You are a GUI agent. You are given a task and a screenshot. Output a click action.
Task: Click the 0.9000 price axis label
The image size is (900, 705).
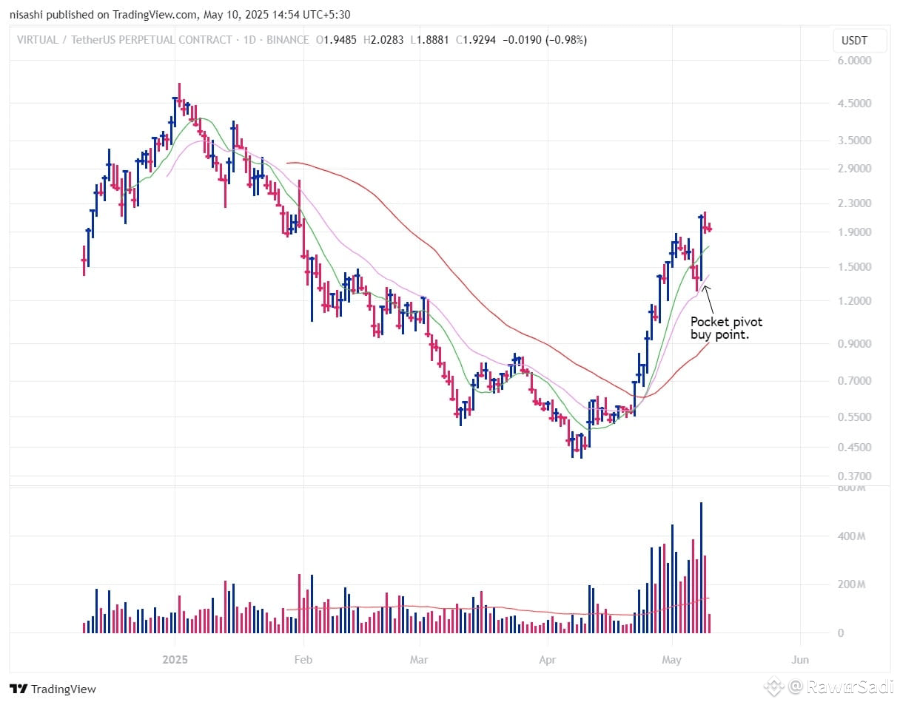tap(855, 344)
